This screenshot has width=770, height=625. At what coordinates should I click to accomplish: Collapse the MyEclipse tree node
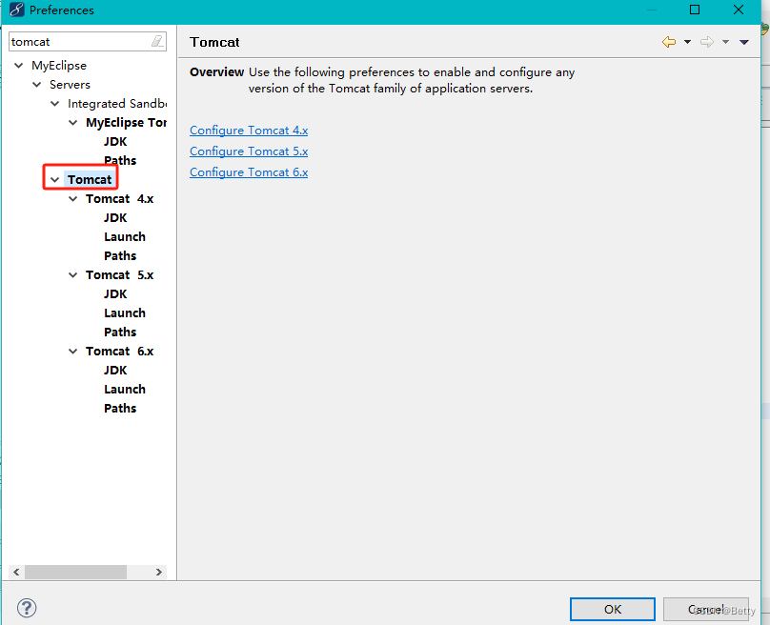pos(19,66)
